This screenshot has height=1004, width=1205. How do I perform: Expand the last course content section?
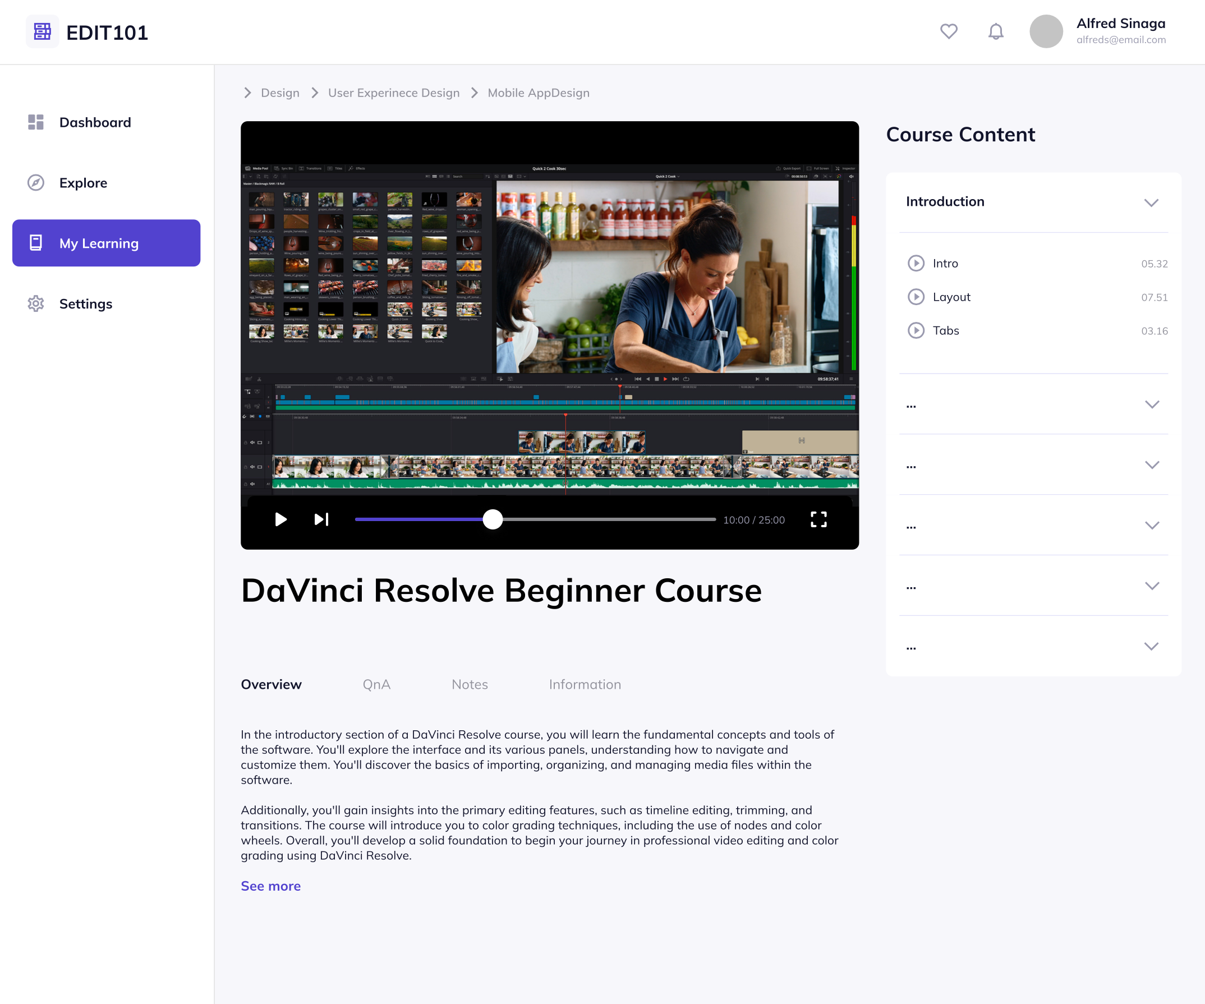click(x=1151, y=647)
